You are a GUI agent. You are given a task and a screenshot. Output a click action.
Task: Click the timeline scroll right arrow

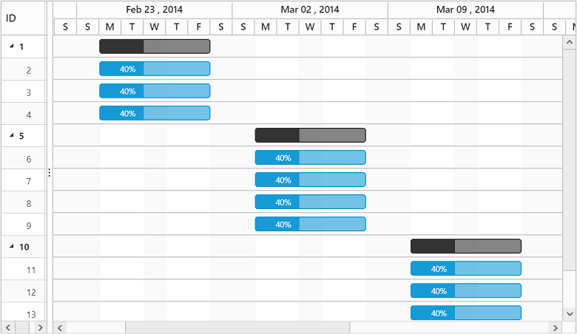pyautogui.click(x=554, y=327)
